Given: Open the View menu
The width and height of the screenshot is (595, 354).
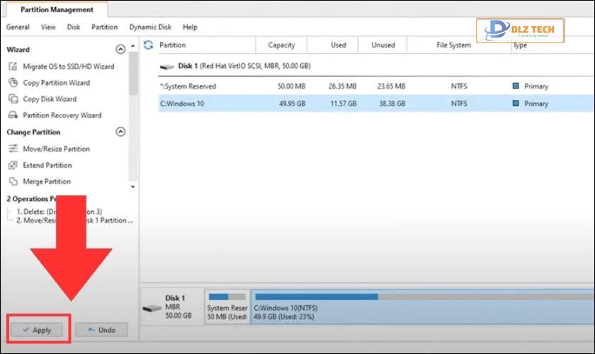Looking at the screenshot, I should [48, 27].
